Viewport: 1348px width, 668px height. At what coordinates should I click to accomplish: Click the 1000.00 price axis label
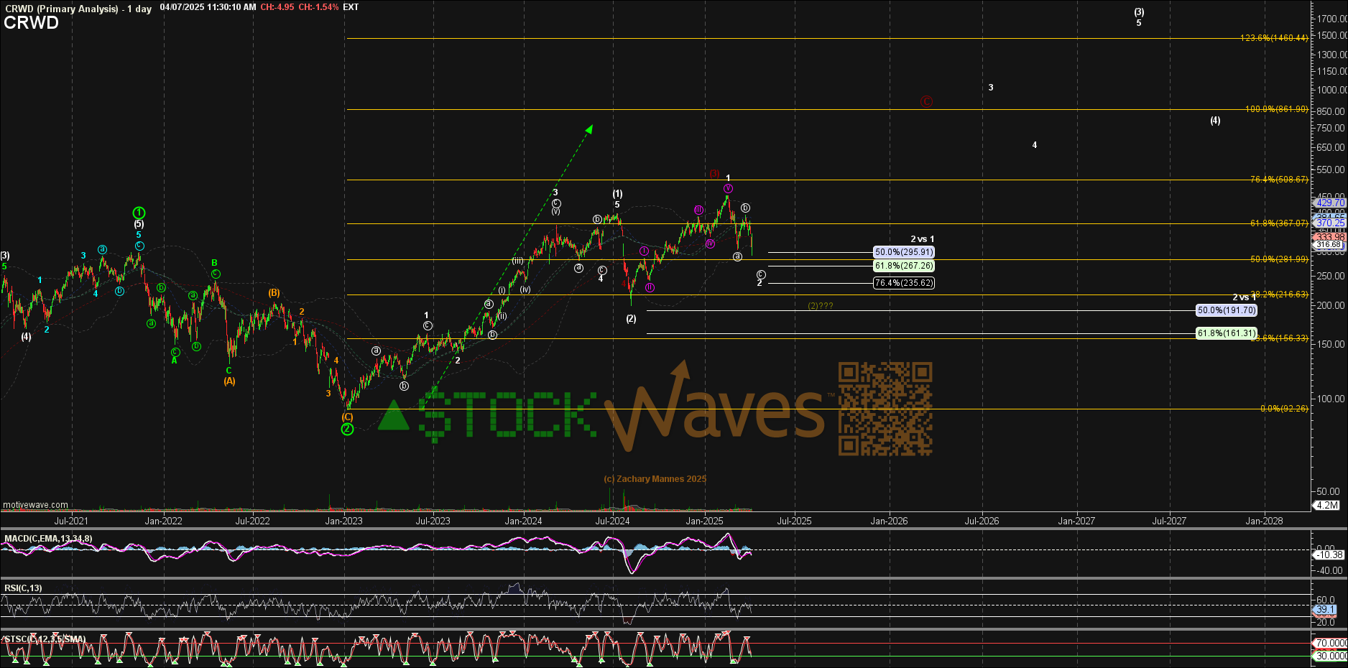(x=1331, y=90)
